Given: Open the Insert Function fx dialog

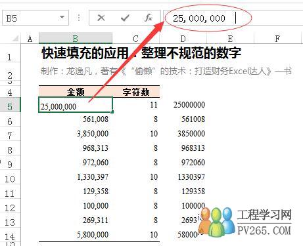Looking at the screenshot, I should coord(149,18).
